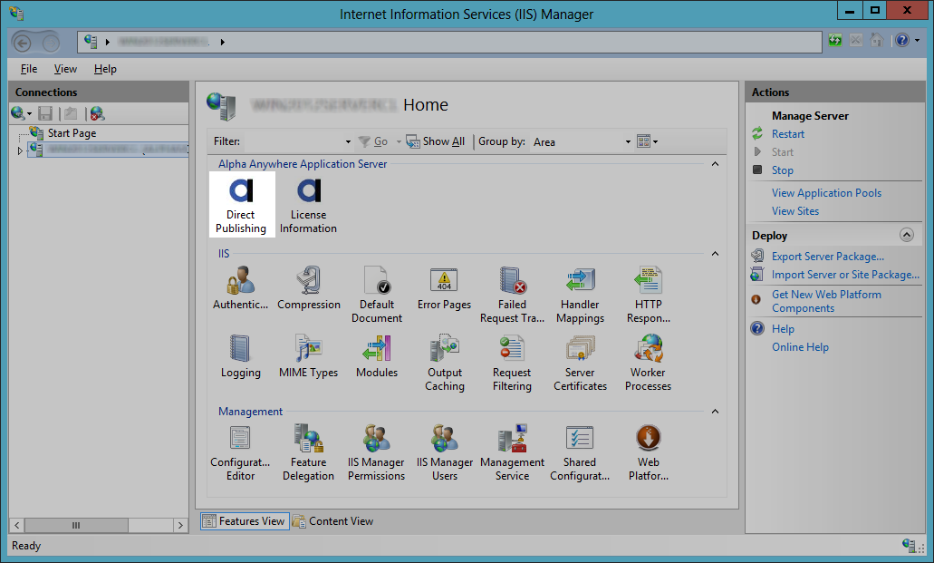This screenshot has width=934, height=563.
Task: Collapse the Deploy actions section
Action: pyautogui.click(x=906, y=235)
